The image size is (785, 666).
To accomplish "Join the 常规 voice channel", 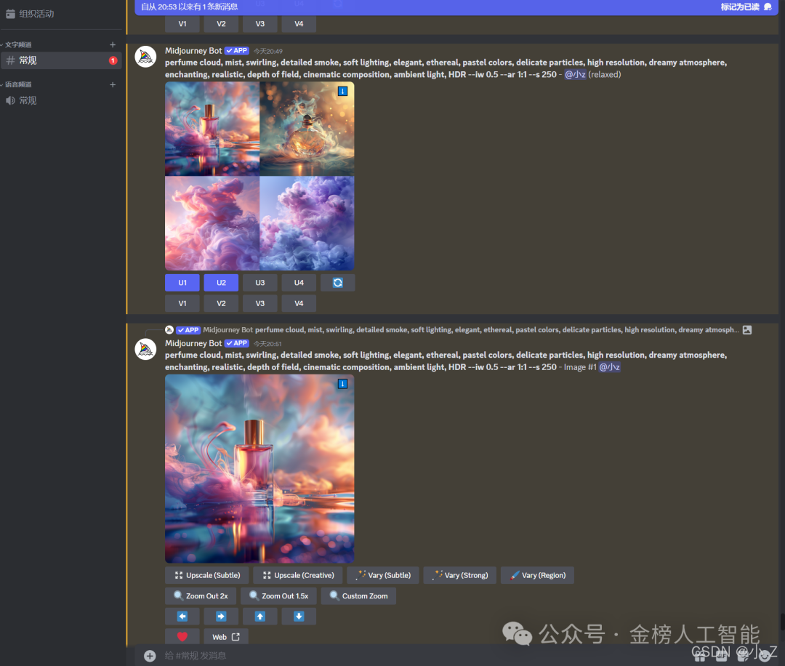I will (61, 100).
